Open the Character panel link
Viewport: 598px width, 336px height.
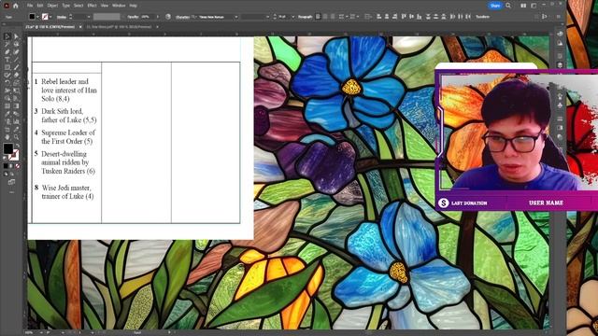pos(183,17)
